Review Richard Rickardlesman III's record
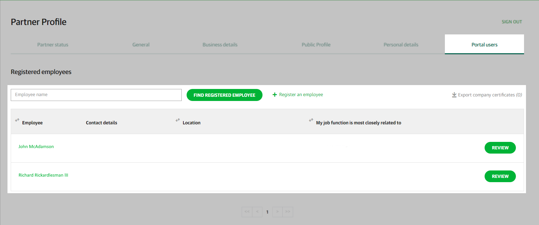Screen dimensions: 539x225 pyautogui.click(x=500, y=176)
